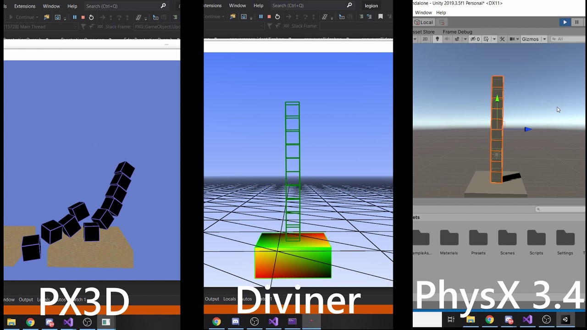The height and width of the screenshot is (330, 587).
Task: Restart debugging in the Diviner Visual Studio window
Action: click(277, 16)
